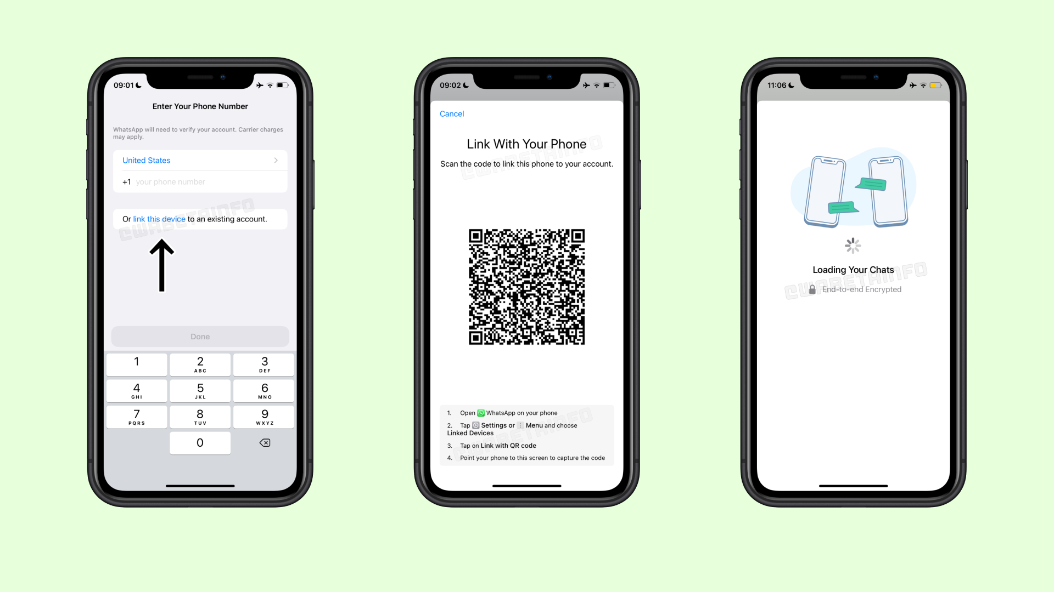Select United States country dropdown
This screenshot has height=592, width=1054.
[x=200, y=160]
